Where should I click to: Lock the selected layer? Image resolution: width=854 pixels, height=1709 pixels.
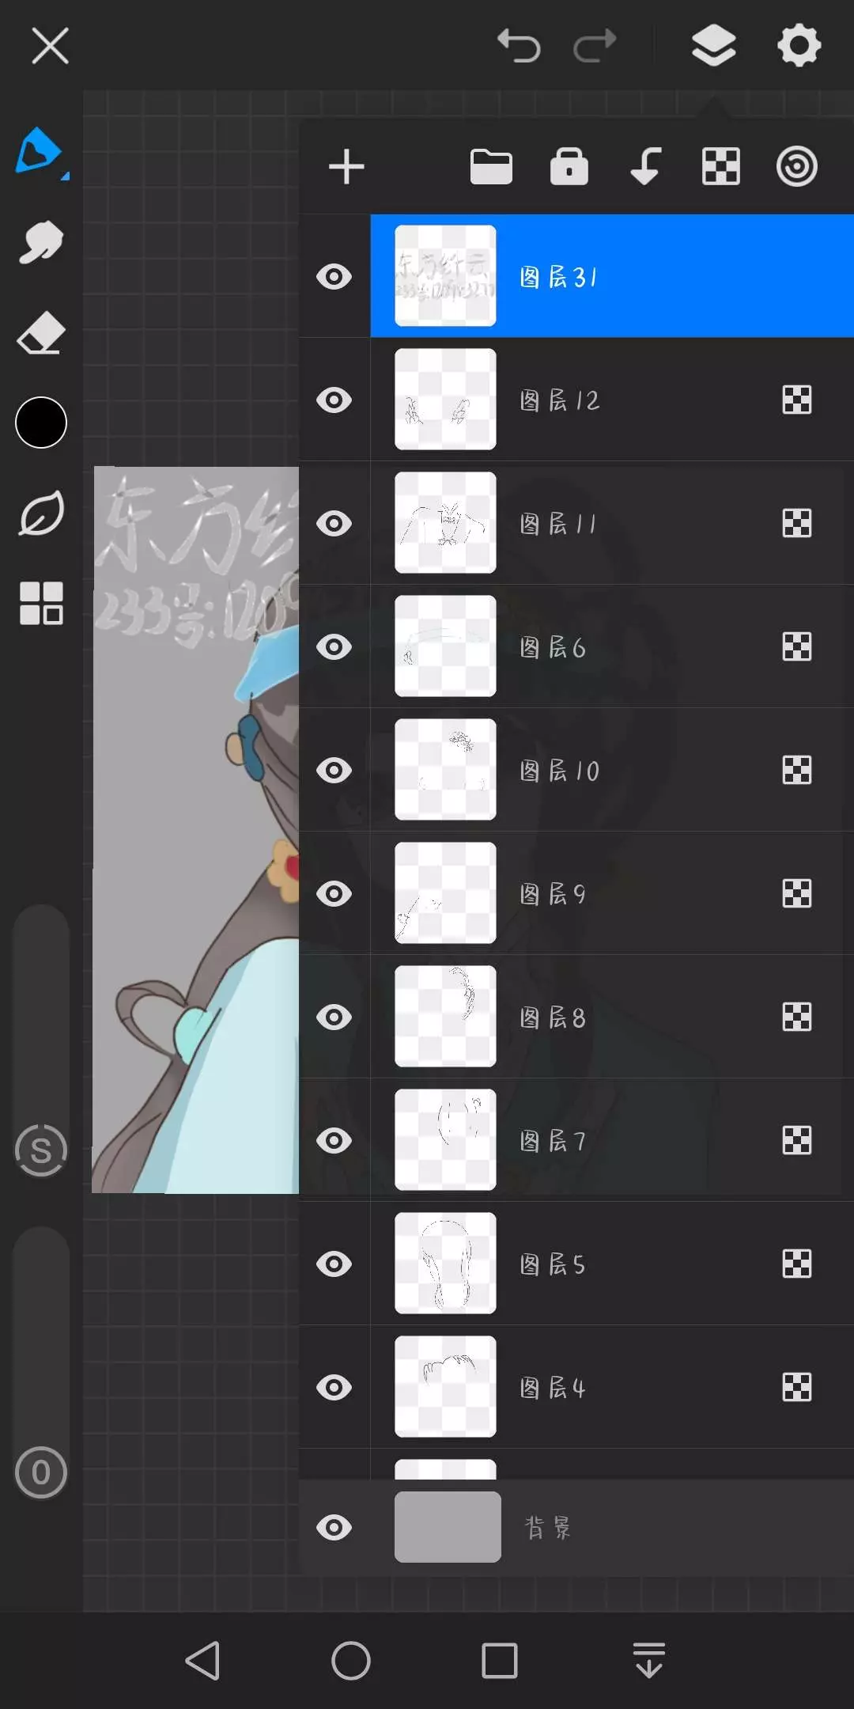(x=569, y=166)
